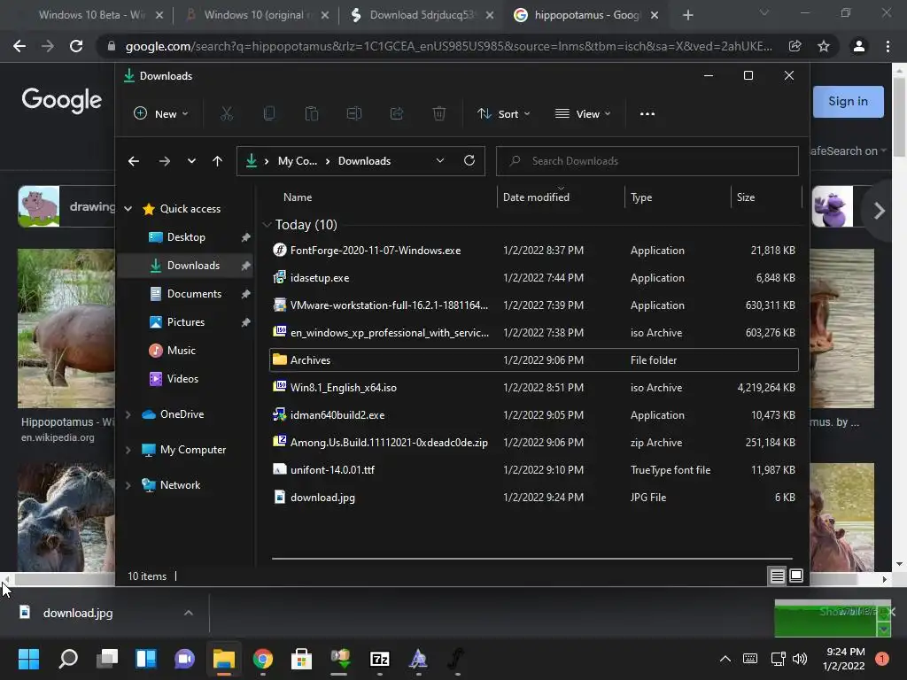Click the Chrome address bar URL

point(448,46)
